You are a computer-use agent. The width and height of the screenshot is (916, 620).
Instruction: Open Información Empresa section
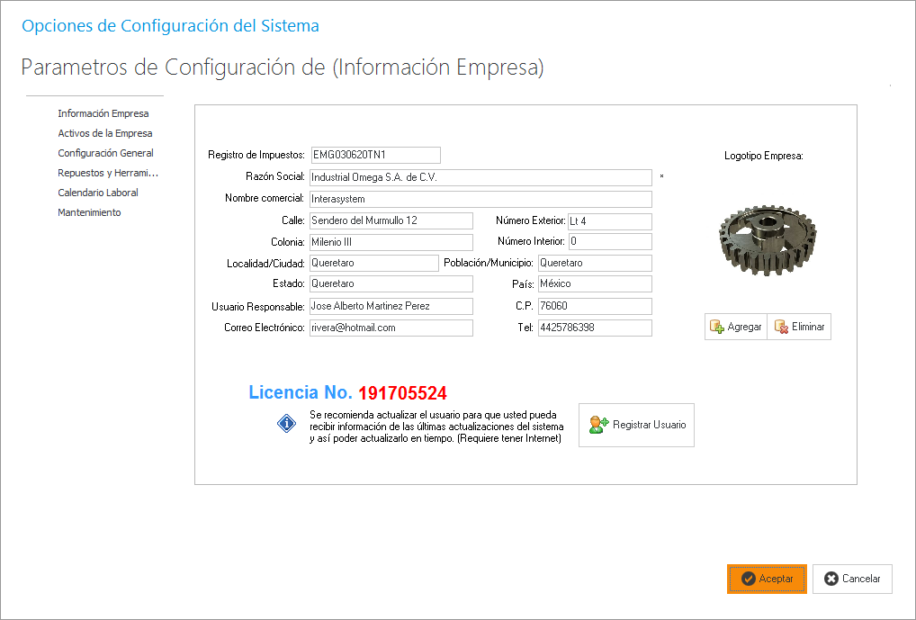(103, 113)
